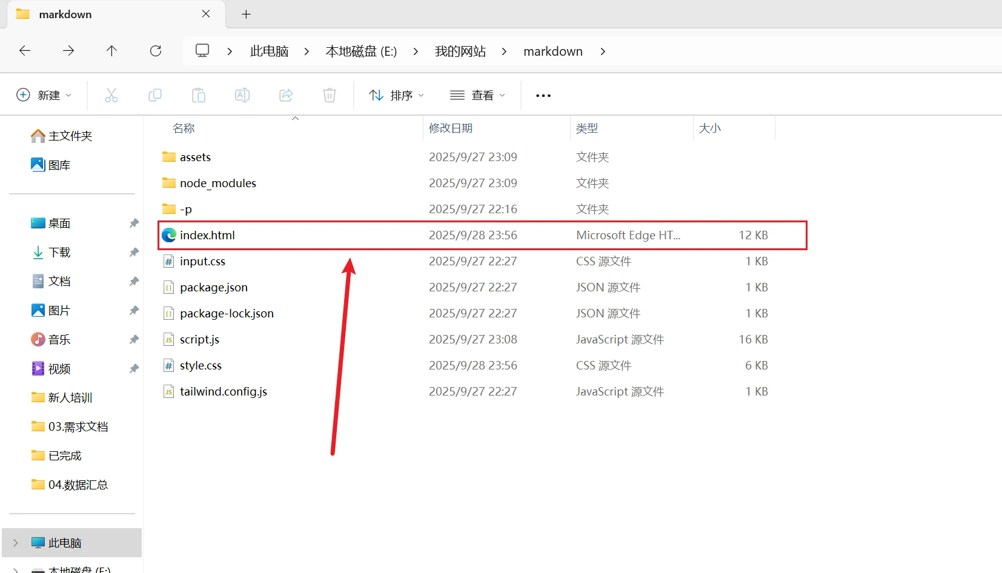This screenshot has height=573, width=1002.
Task: Select the Rename icon
Action: point(242,94)
